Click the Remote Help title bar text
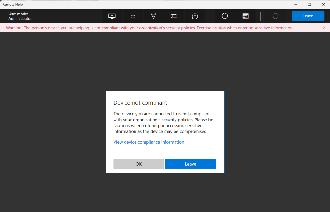The image size is (330, 212). tap(13, 5)
